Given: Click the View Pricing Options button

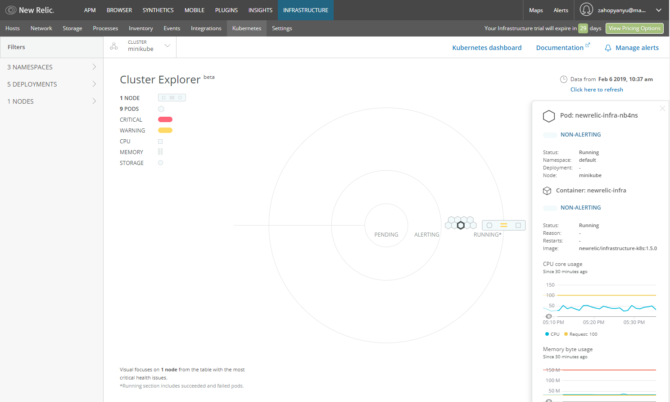Looking at the screenshot, I should pyautogui.click(x=634, y=28).
